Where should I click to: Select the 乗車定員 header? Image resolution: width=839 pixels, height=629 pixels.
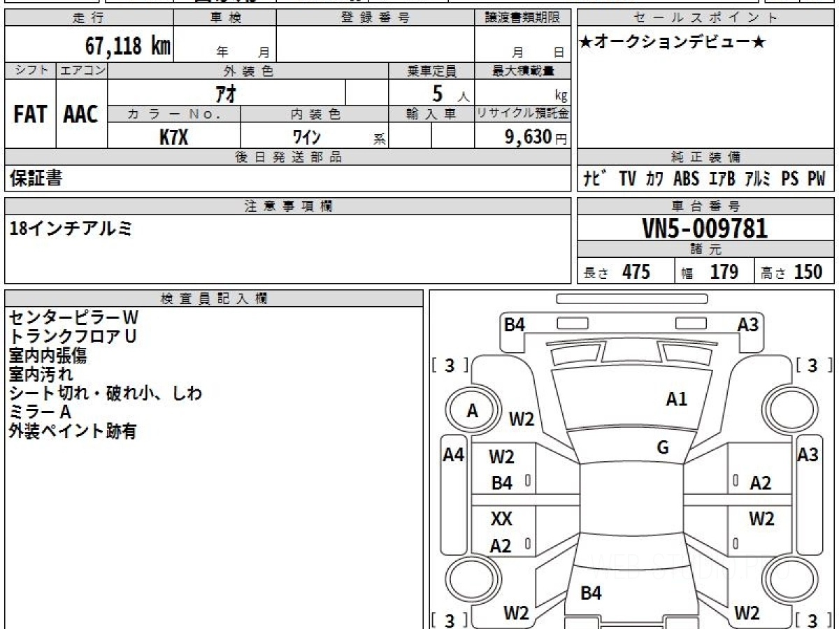click(431, 71)
